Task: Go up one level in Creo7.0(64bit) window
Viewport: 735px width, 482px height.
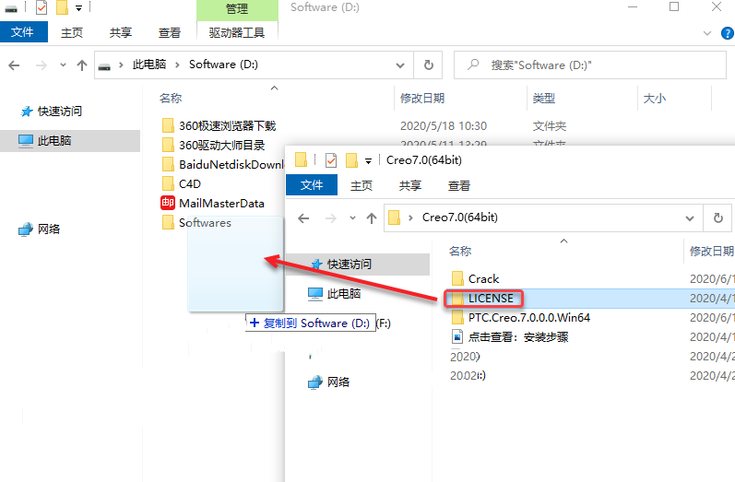Action: coord(372,217)
